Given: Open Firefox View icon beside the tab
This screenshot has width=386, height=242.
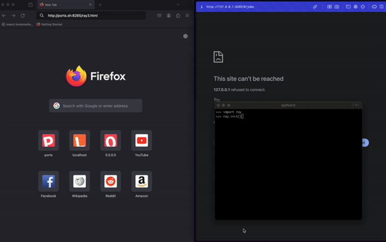Looking at the screenshot, I should [30, 5].
